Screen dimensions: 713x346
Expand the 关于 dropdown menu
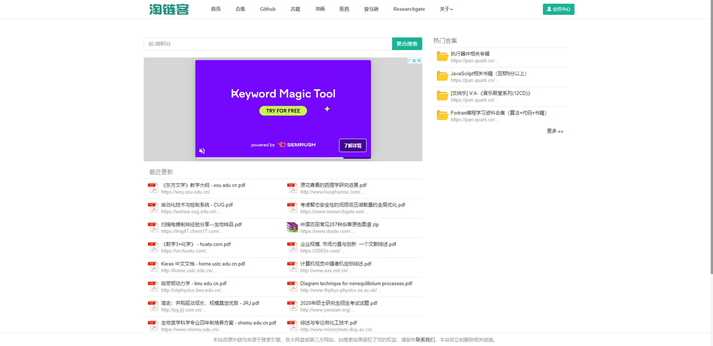pyautogui.click(x=446, y=9)
